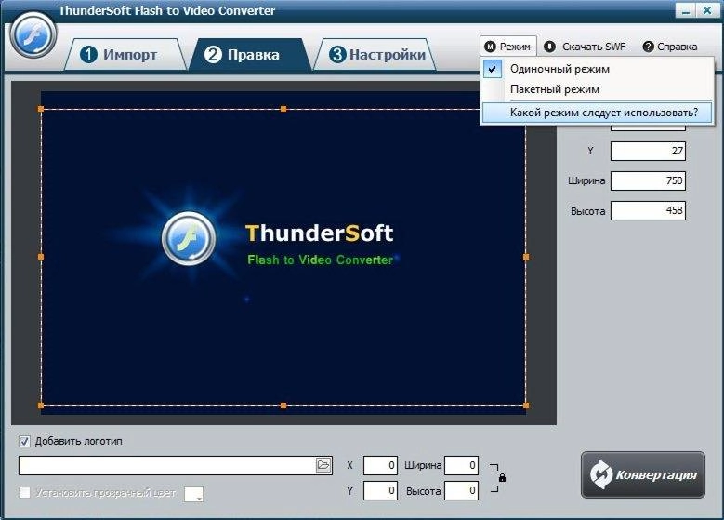Open the Импорт tab
Screen dimensions: 724x520
point(125,55)
